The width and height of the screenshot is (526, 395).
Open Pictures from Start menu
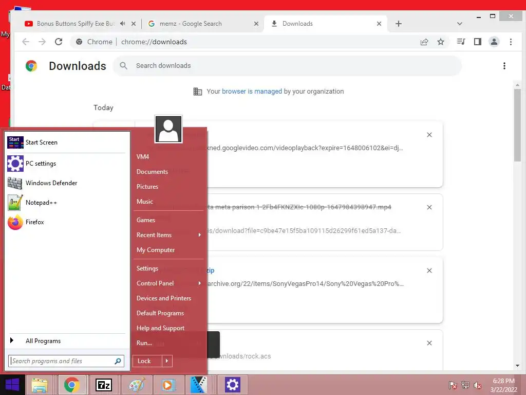[147, 186]
